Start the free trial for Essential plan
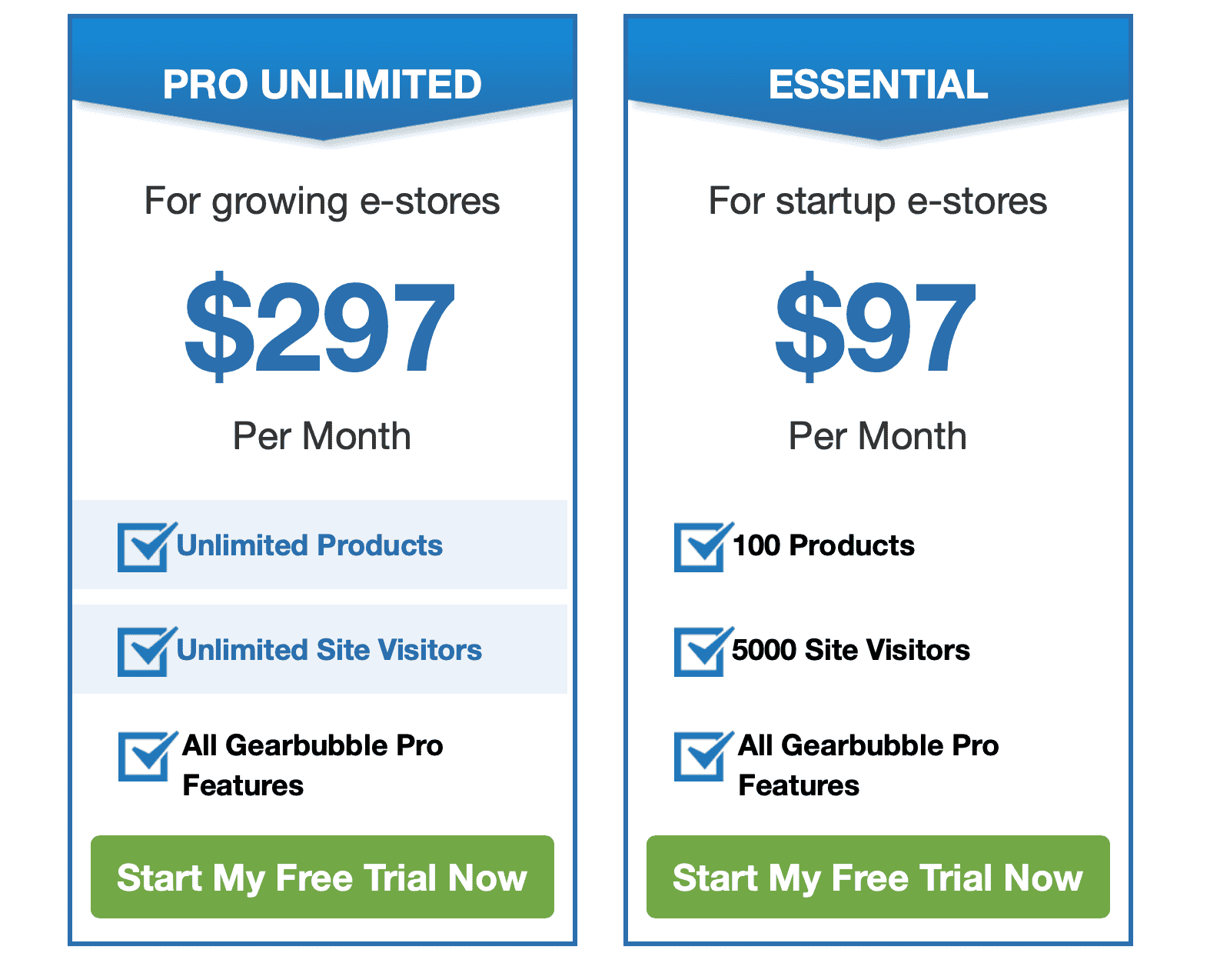The width and height of the screenshot is (1230, 963). pyautogui.click(x=878, y=877)
